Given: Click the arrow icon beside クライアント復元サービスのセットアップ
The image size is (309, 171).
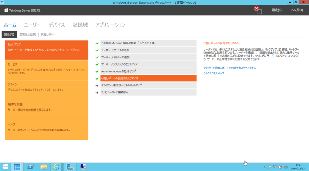Looking at the screenshot, I should click(x=97, y=86).
